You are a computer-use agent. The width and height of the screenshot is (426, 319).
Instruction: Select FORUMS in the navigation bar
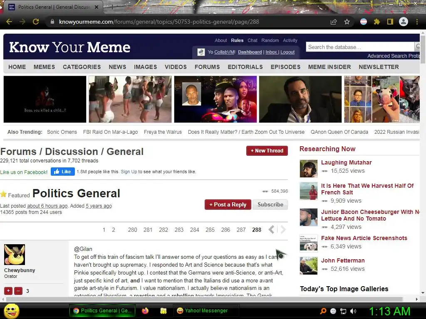click(x=207, y=67)
